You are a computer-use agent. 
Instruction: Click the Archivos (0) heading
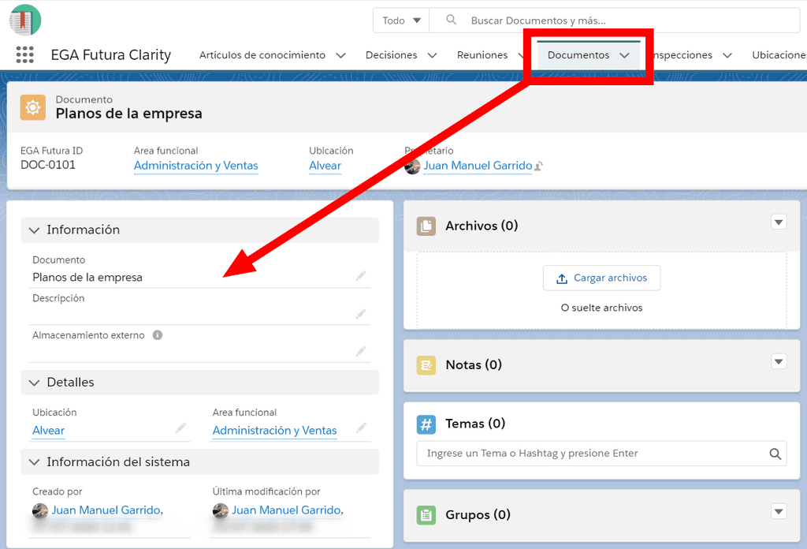(482, 226)
